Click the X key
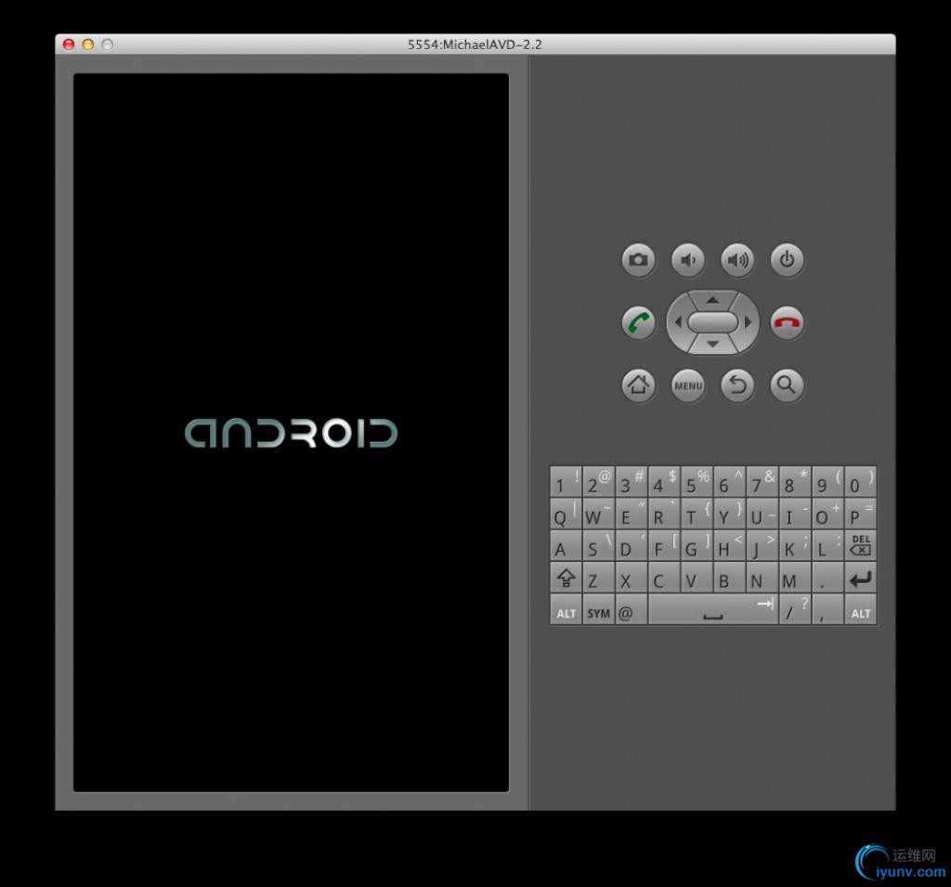Viewport: 951px width, 887px height. click(x=632, y=578)
